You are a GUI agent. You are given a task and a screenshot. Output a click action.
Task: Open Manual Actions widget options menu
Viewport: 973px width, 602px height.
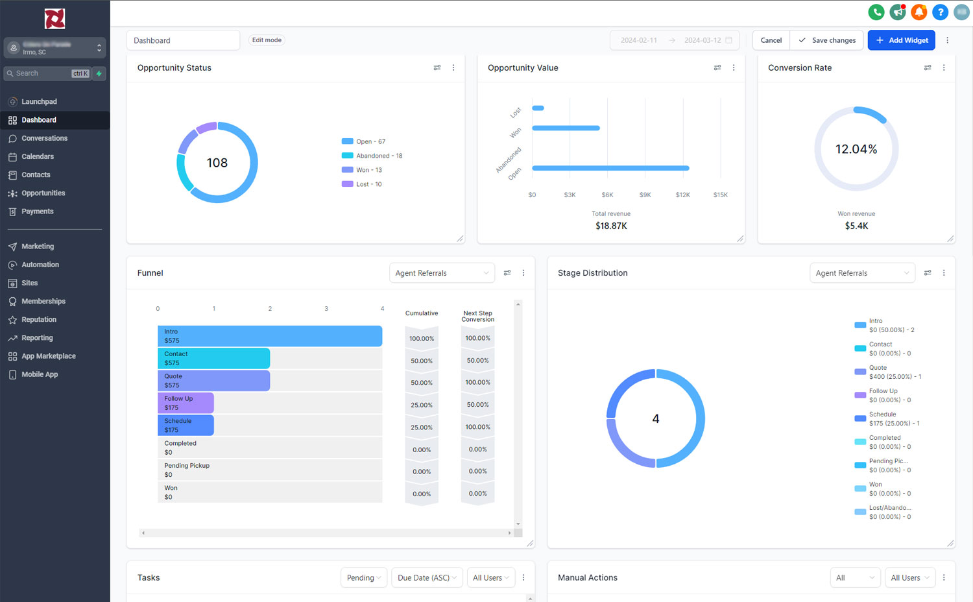944,577
